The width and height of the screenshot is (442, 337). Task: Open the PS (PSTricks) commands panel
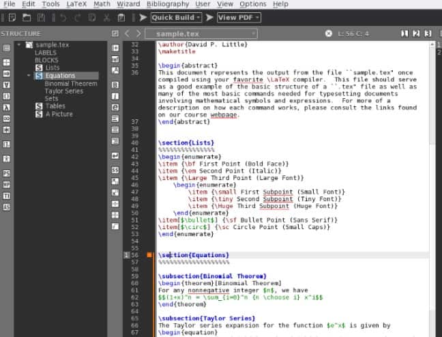tap(6, 173)
